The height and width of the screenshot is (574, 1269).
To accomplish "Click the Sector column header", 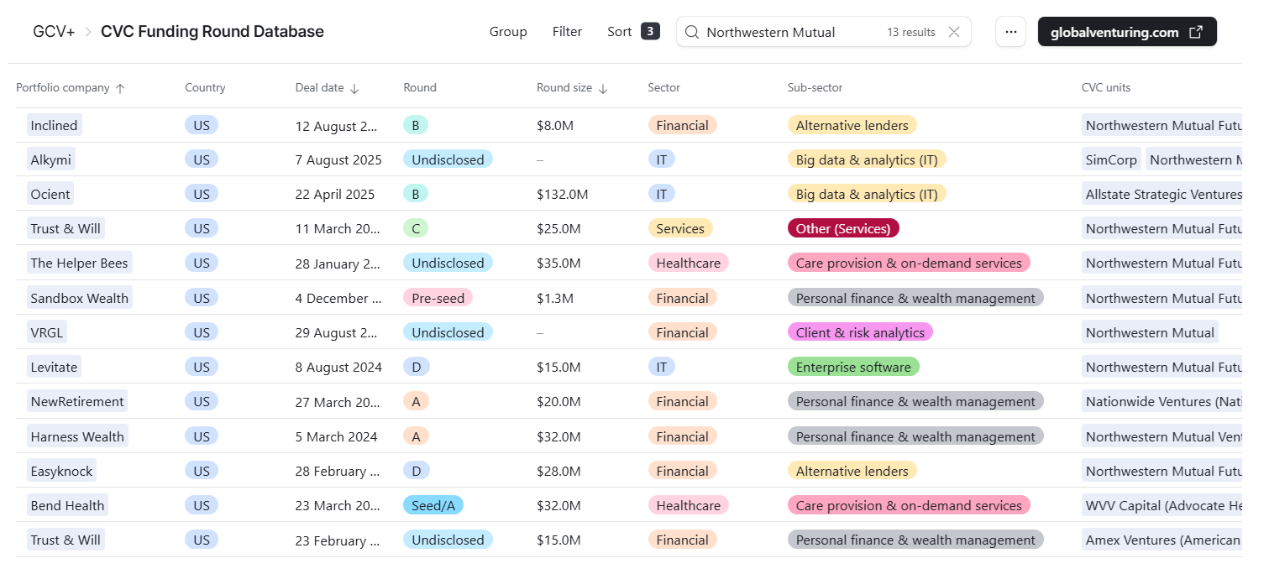I will [x=663, y=88].
